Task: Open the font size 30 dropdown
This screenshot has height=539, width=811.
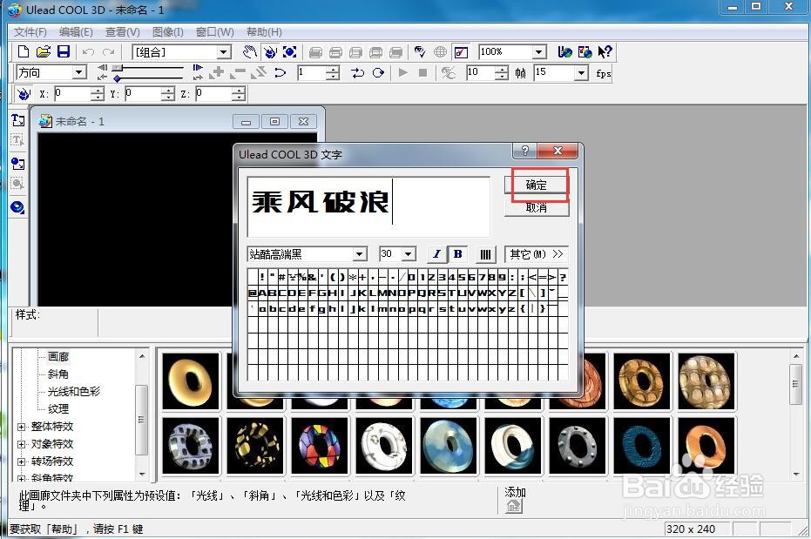Action: click(408, 254)
